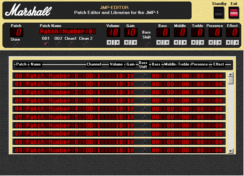Flip the red Exit switch

pos(234,13)
